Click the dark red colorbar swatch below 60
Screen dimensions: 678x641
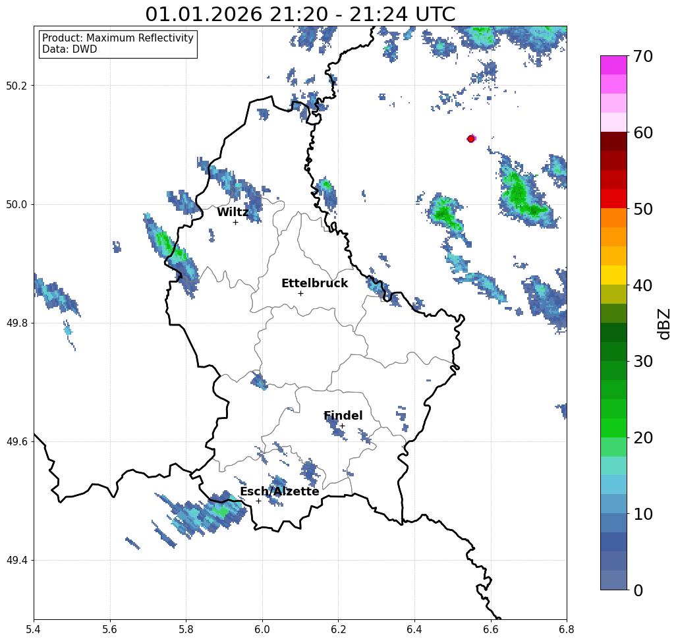(x=613, y=142)
